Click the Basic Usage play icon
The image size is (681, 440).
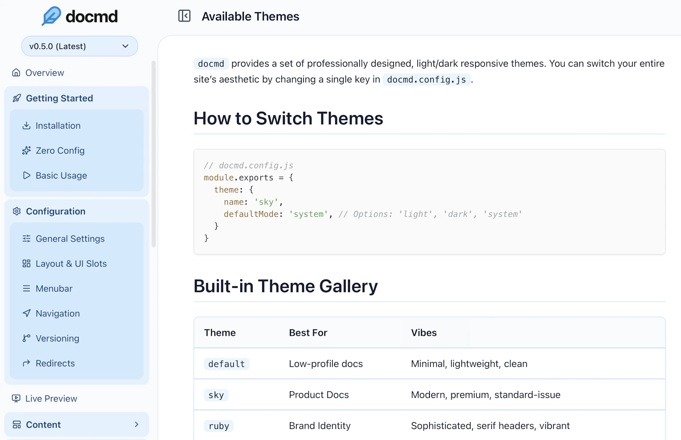(x=26, y=176)
